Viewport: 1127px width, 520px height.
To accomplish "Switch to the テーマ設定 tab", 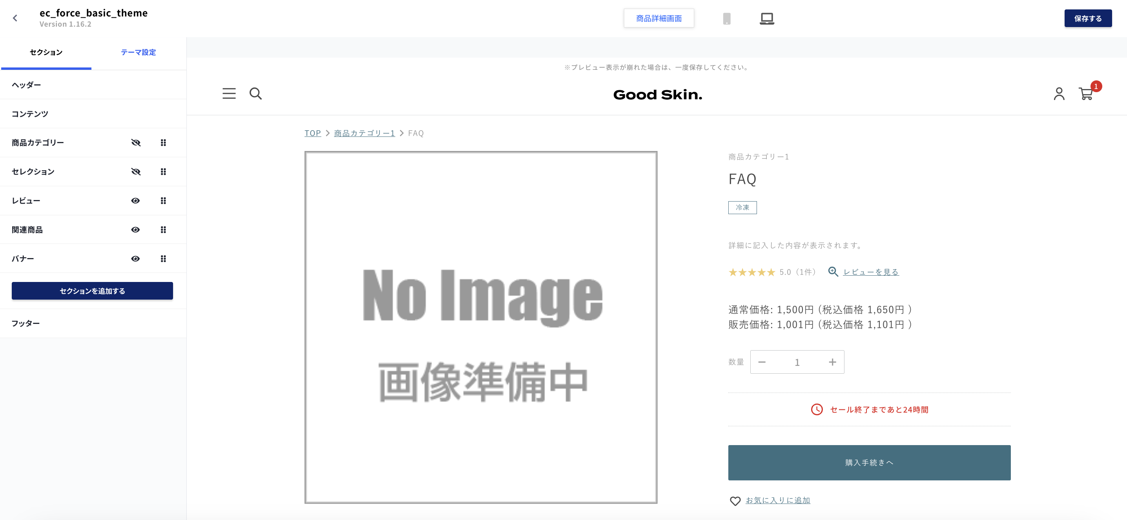I will pos(138,52).
